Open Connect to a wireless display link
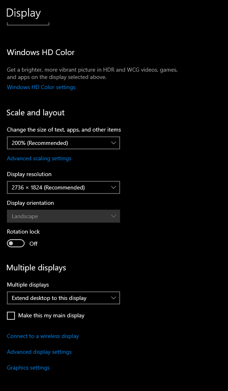The width and height of the screenshot is (228, 391). point(43,336)
